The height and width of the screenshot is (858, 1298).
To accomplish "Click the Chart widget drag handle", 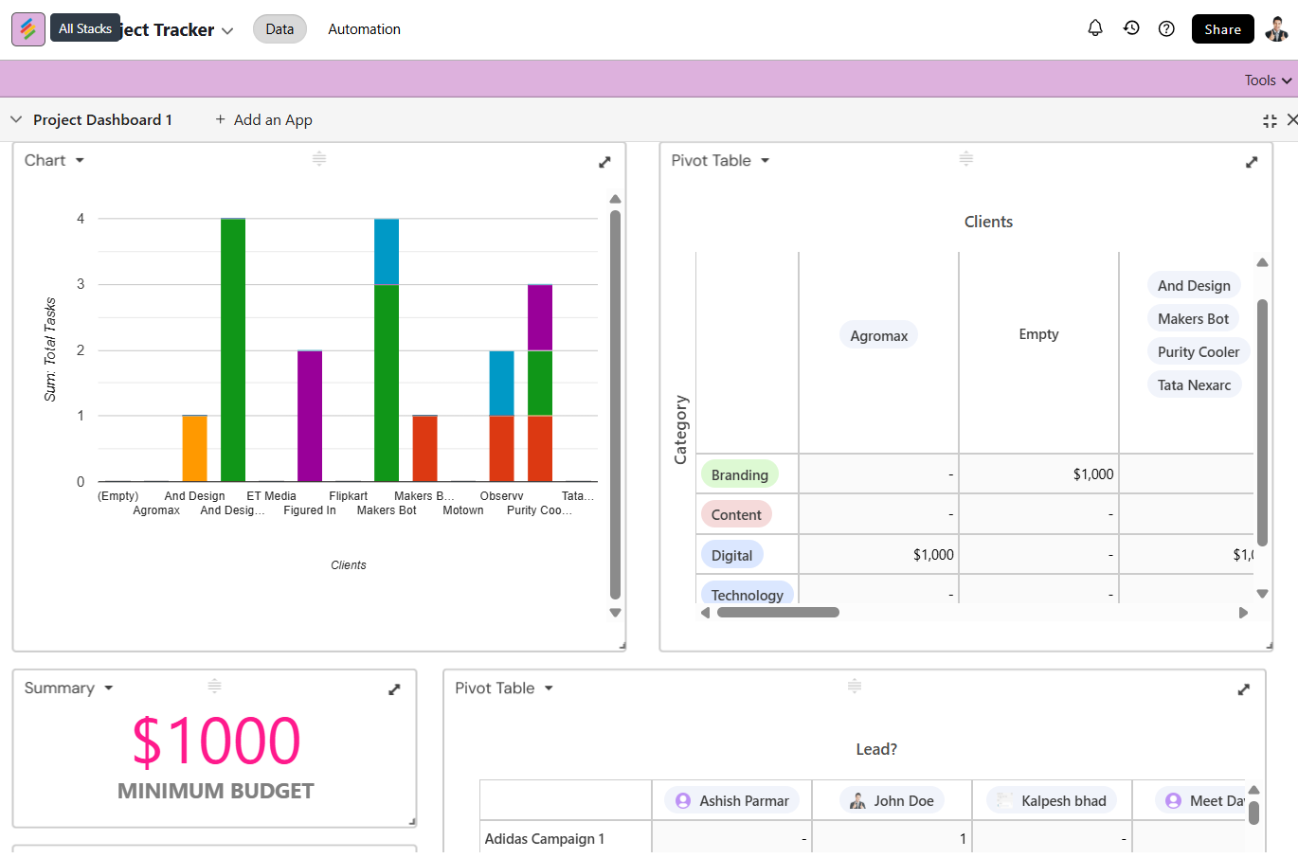I will tap(319, 159).
